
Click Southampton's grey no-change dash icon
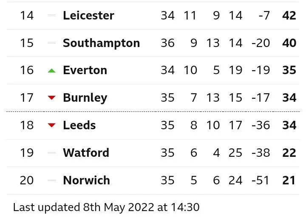pyautogui.click(x=52, y=43)
